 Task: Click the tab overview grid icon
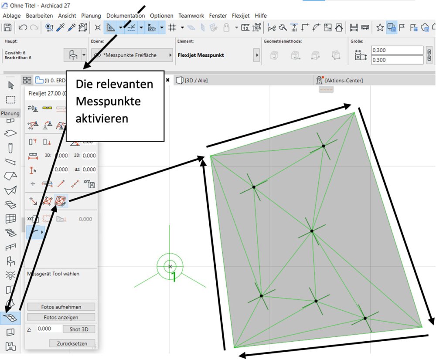click(x=27, y=80)
